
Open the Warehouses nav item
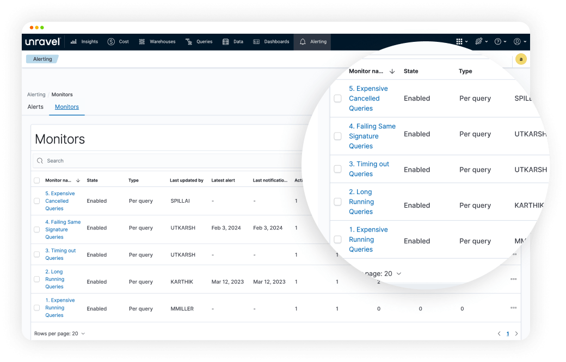(x=157, y=42)
